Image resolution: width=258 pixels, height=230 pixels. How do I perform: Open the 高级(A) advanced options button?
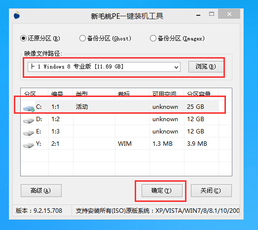click(41, 191)
